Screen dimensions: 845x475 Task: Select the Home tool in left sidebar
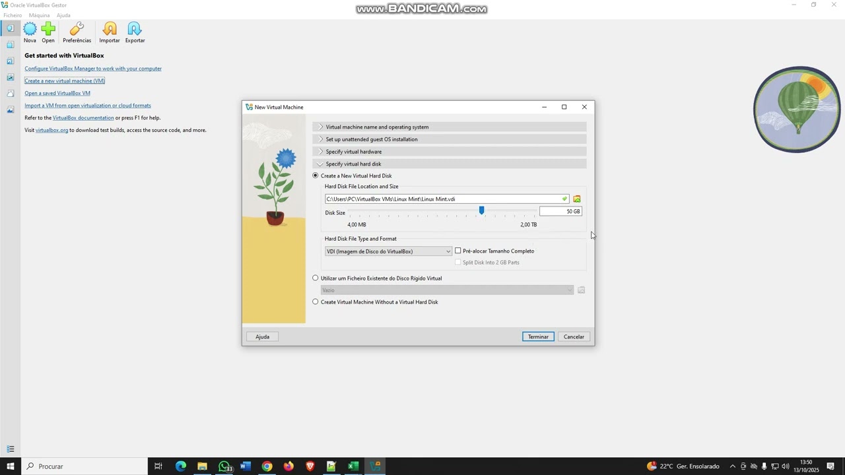pyautogui.click(x=10, y=28)
